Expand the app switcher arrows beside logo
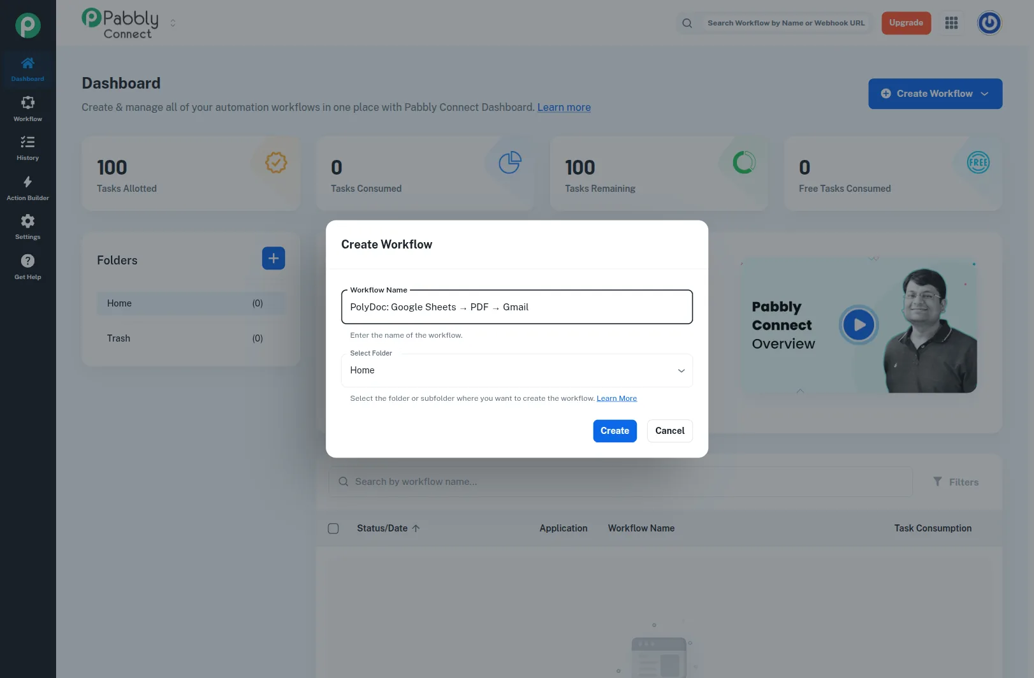The height and width of the screenshot is (678, 1034). [173, 23]
